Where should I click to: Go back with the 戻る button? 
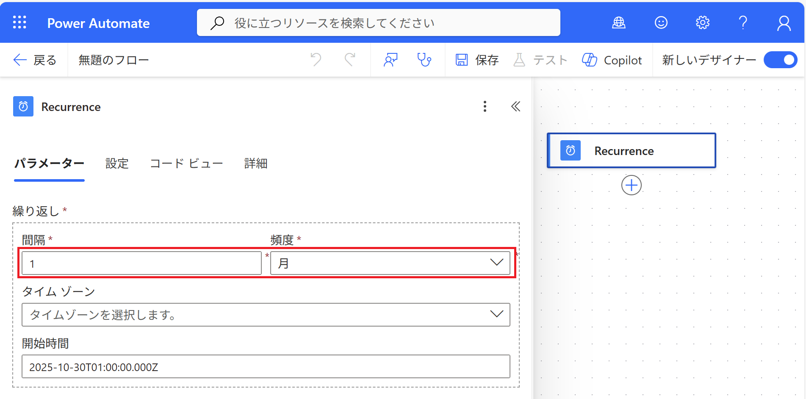click(35, 60)
